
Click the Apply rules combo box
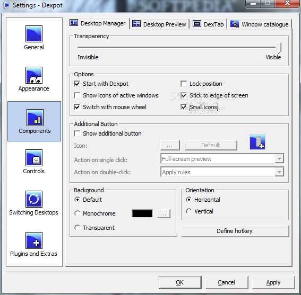(x=222, y=172)
